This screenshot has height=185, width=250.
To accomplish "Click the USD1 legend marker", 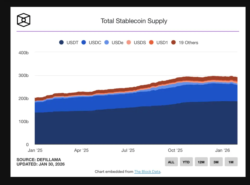I will 151,43.
